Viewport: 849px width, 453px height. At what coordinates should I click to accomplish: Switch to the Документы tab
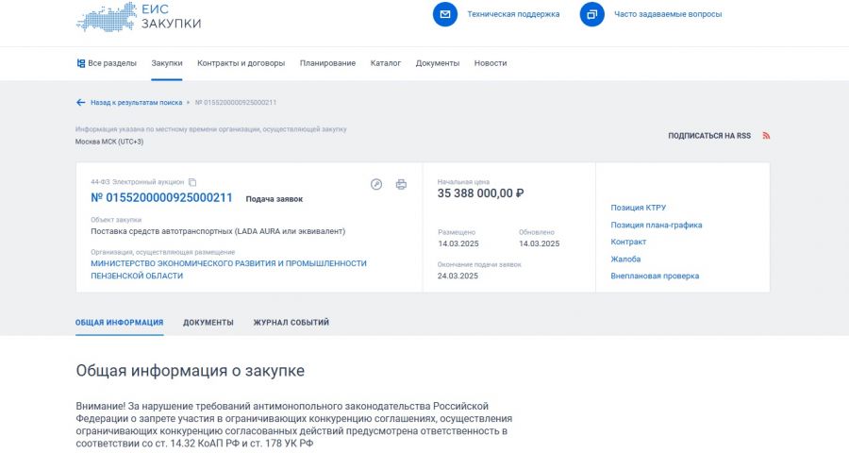208,323
